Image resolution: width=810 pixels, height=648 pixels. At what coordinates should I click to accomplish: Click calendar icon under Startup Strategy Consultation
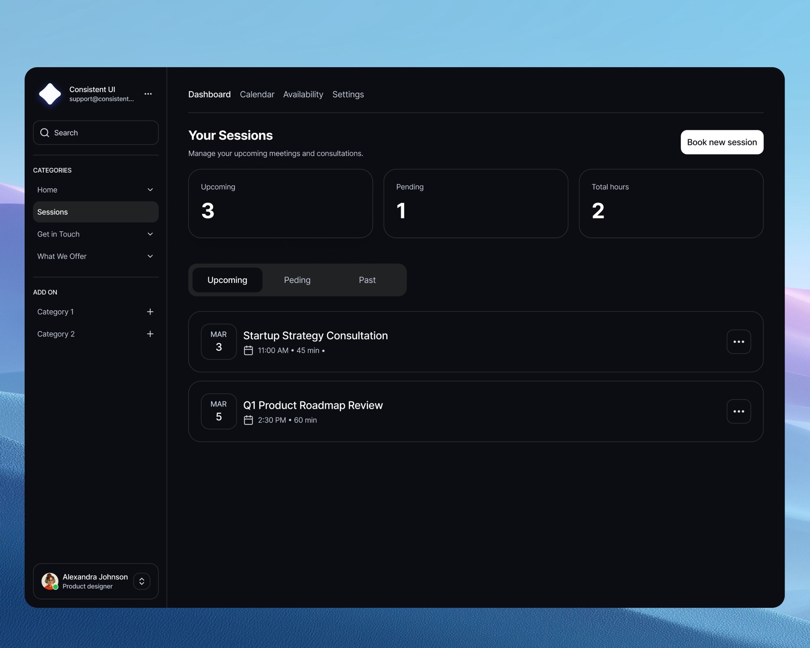(248, 350)
